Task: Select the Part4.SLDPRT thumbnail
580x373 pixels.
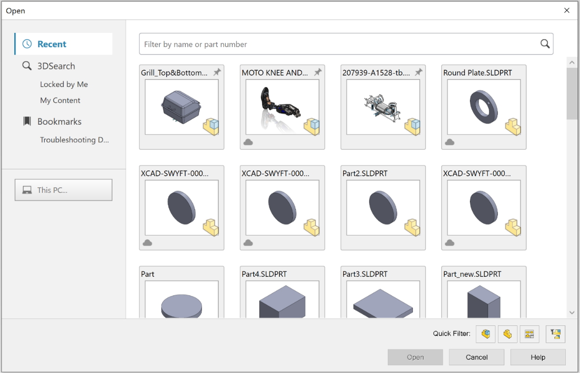Action: pyautogui.click(x=282, y=299)
